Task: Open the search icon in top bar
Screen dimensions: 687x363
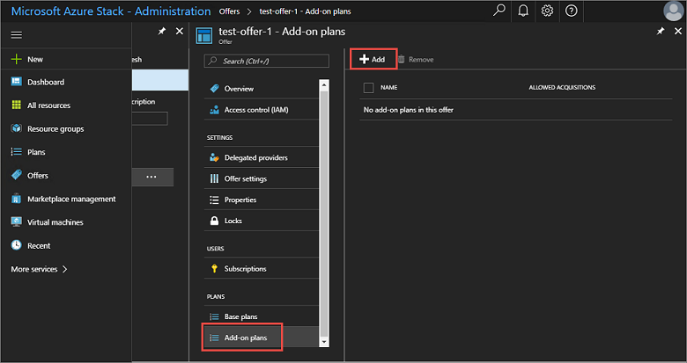Action: (499, 11)
